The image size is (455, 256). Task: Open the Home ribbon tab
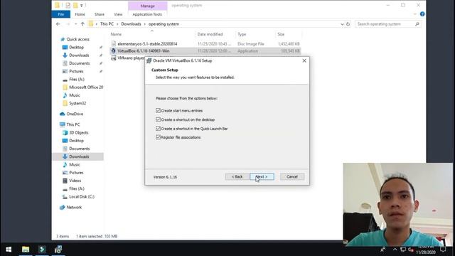tap(80, 14)
